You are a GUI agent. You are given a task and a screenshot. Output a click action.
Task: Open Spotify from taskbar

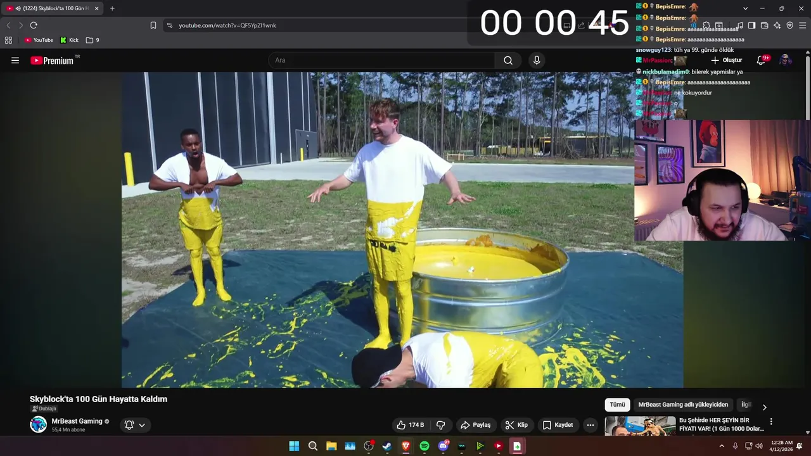point(425,446)
